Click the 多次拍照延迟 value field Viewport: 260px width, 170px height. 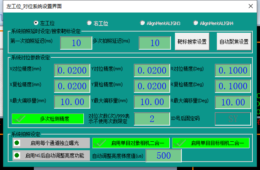[154, 43]
